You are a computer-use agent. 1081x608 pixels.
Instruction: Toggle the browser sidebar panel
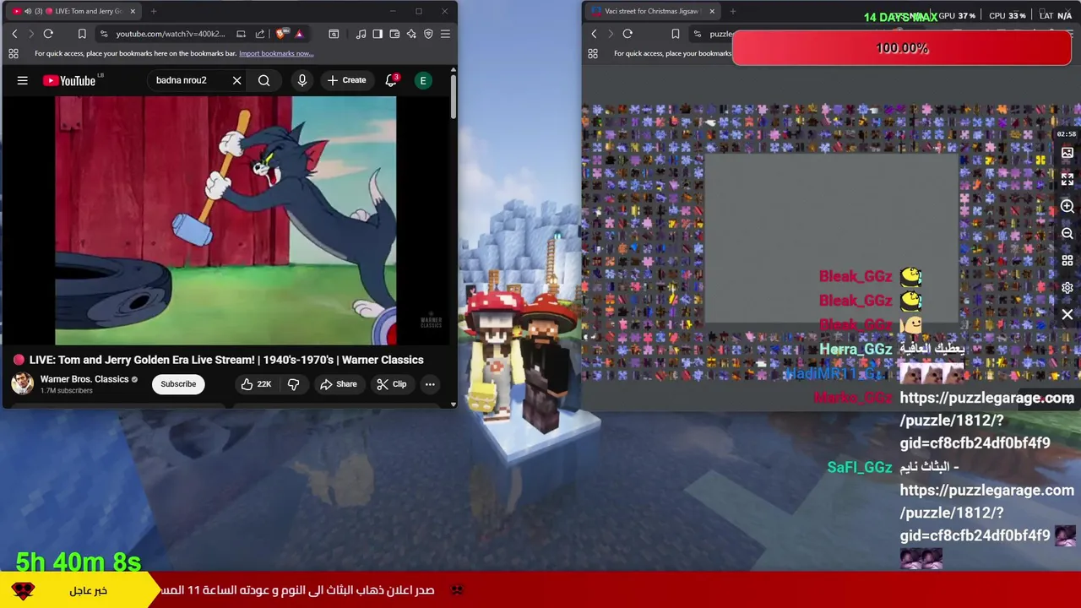pyautogui.click(x=378, y=34)
